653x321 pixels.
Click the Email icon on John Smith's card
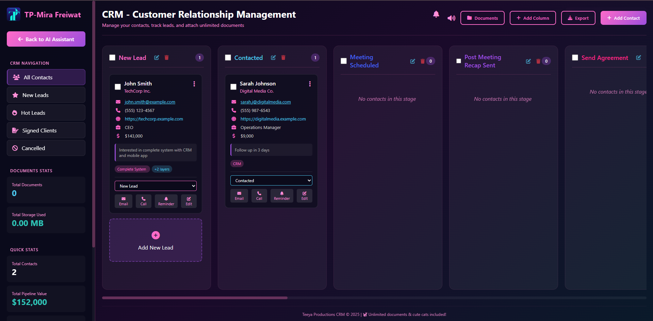tap(123, 201)
